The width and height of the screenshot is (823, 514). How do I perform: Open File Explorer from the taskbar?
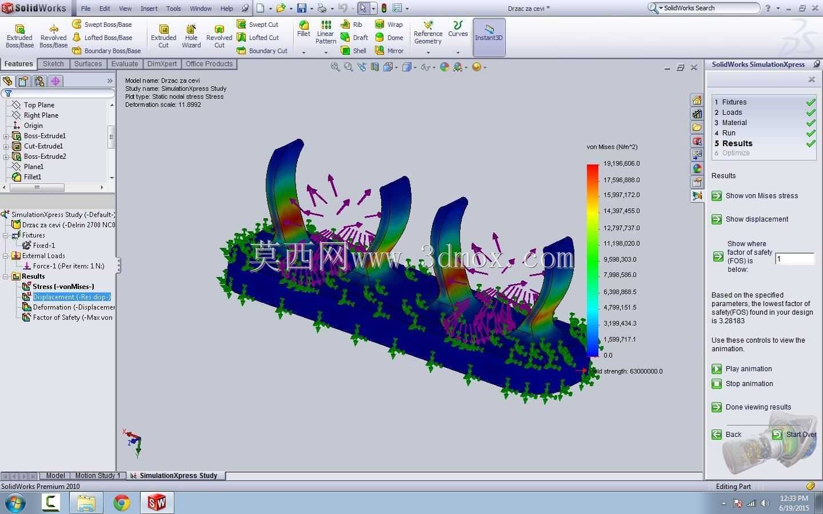[x=86, y=503]
